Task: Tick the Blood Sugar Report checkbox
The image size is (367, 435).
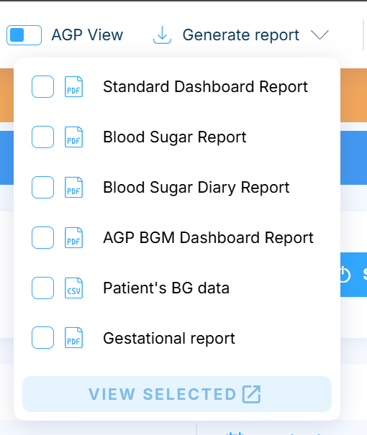Action: coord(42,137)
